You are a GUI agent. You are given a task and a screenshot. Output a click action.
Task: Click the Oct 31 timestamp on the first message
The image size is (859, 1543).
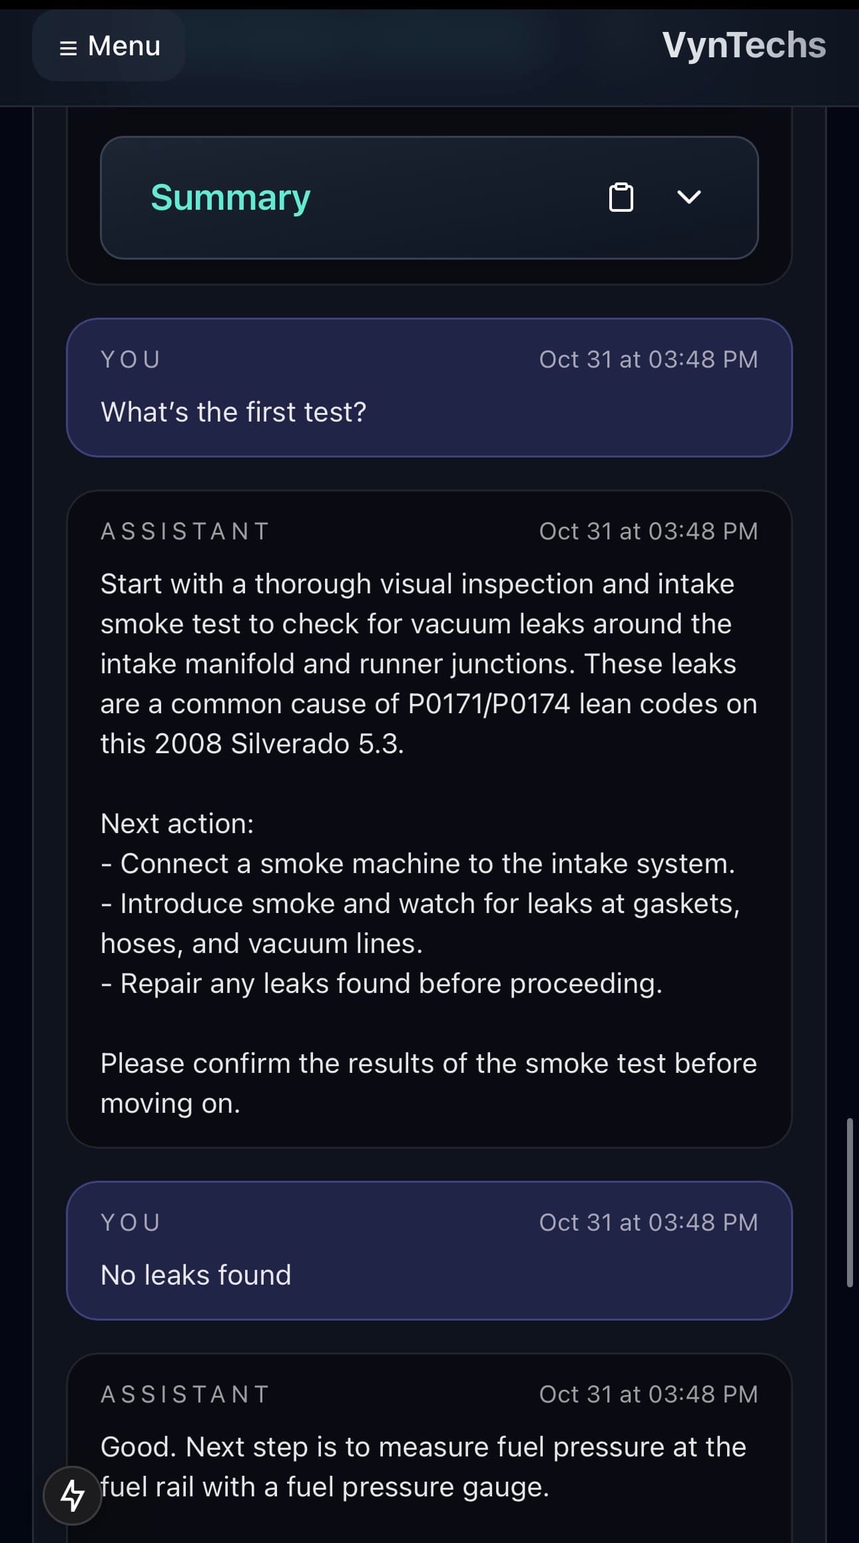coord(649,359)
